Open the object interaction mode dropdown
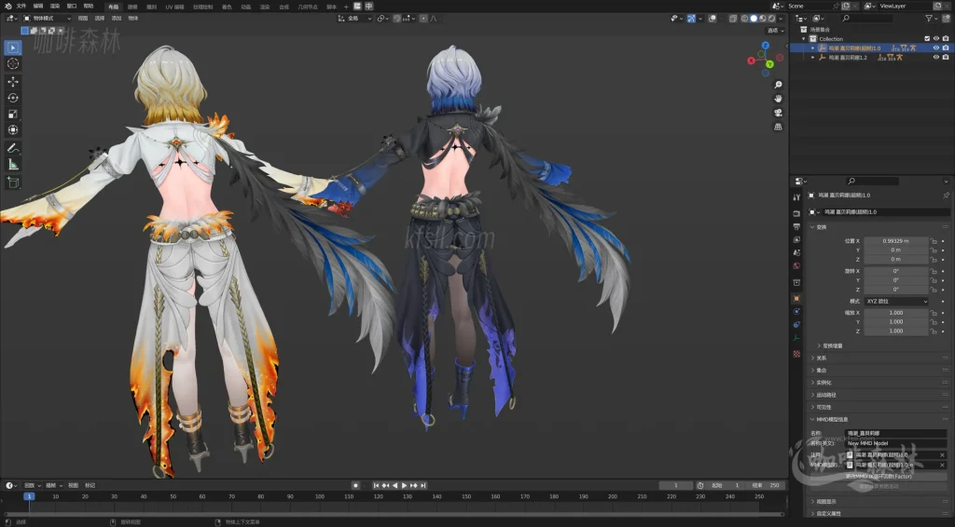This screenshot has width=955, height=527. (x=47, y=19)
